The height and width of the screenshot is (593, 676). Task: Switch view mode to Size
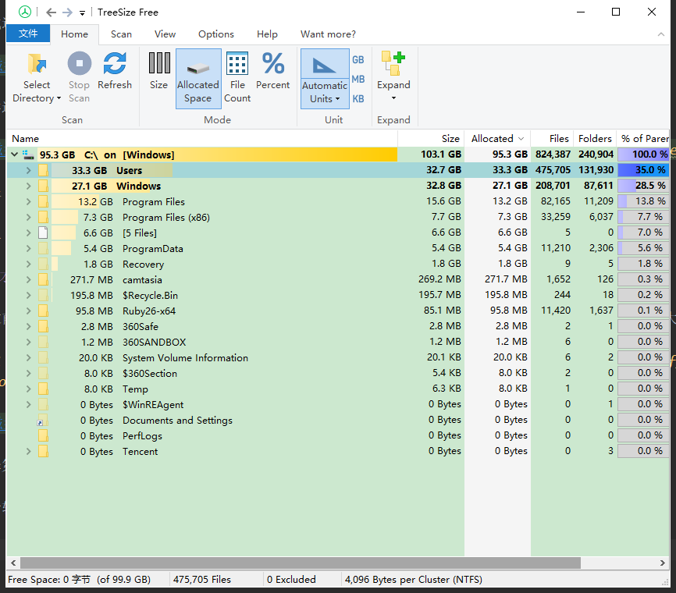(158, 64)
